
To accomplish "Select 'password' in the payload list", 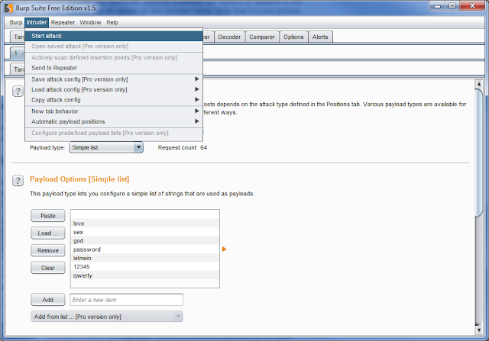I will click(144, 249).
